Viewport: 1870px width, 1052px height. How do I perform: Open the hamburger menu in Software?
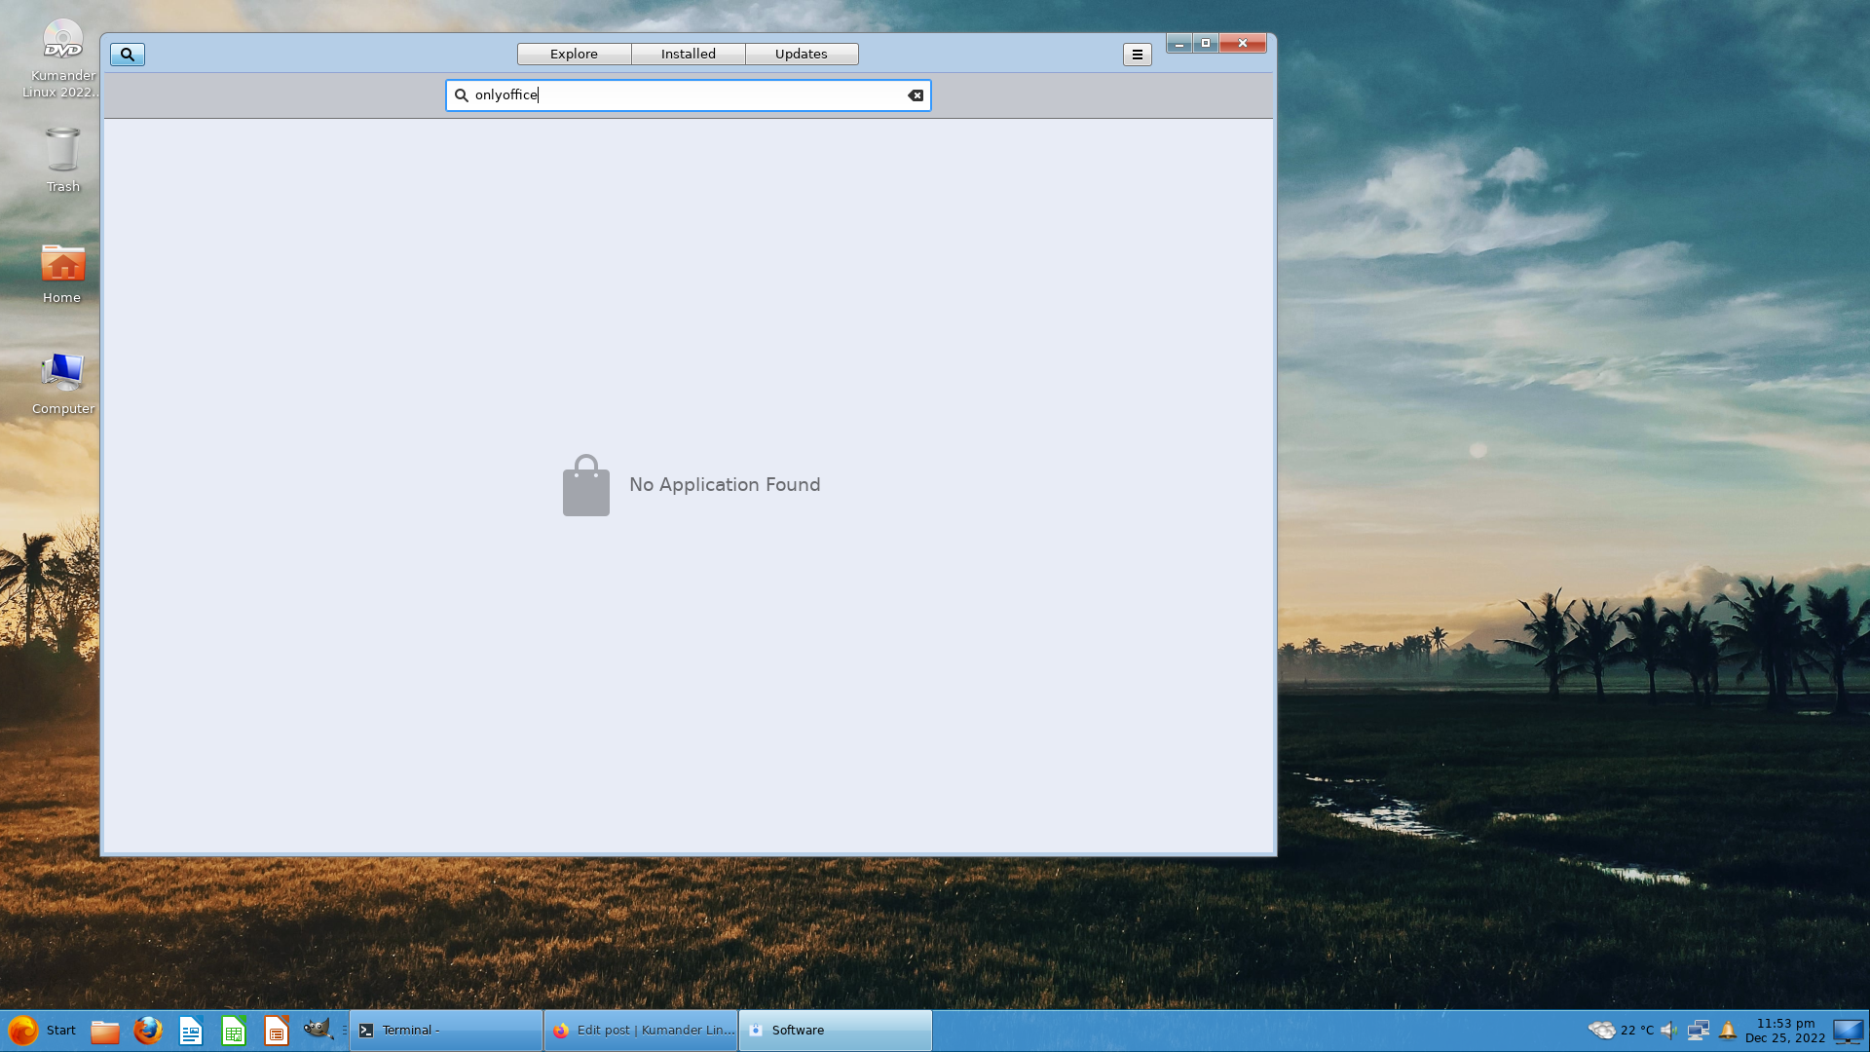click(1137, 55)
